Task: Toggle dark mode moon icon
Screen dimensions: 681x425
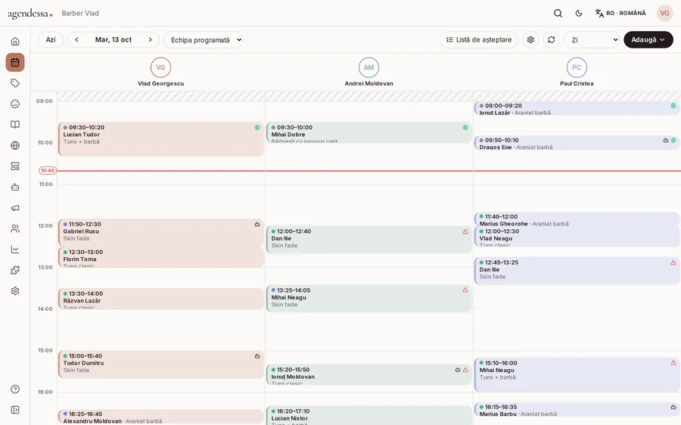Action: pos(579,14)
